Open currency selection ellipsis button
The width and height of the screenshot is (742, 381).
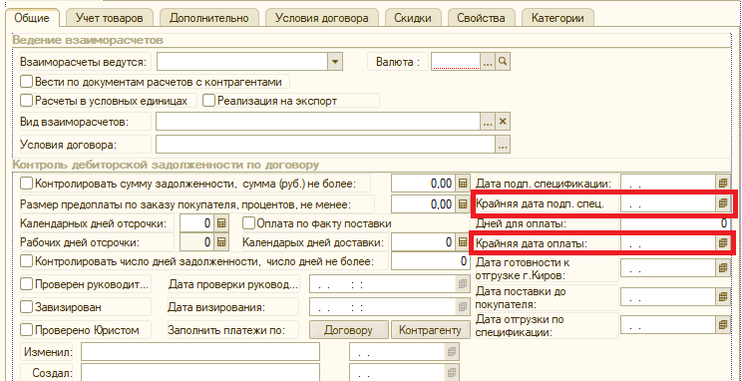click(488, 62)
